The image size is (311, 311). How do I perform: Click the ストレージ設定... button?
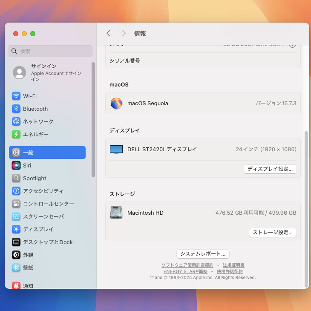[x=273, y=233]
